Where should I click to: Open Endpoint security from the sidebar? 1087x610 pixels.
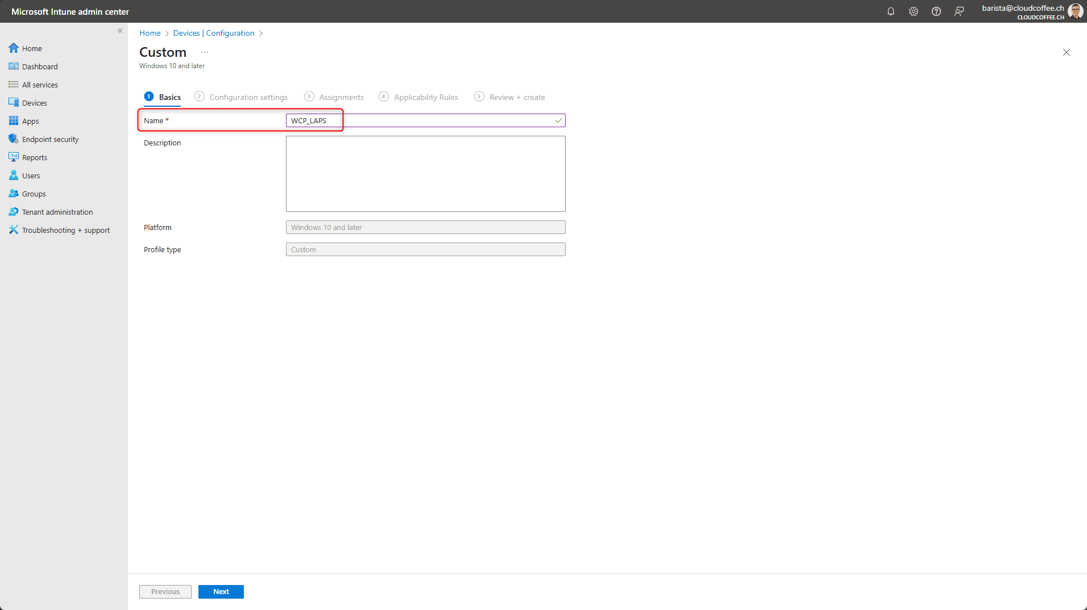tap(50, 139)
